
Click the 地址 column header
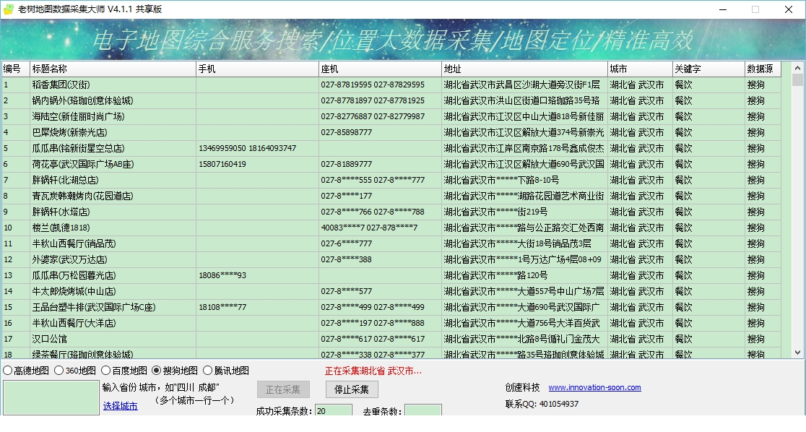[524, 69]
